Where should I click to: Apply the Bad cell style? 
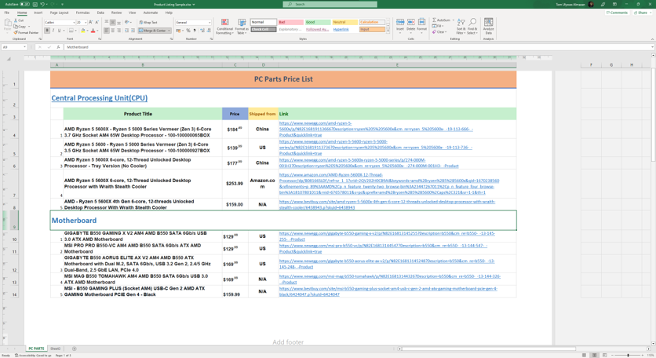coord(291,22)
